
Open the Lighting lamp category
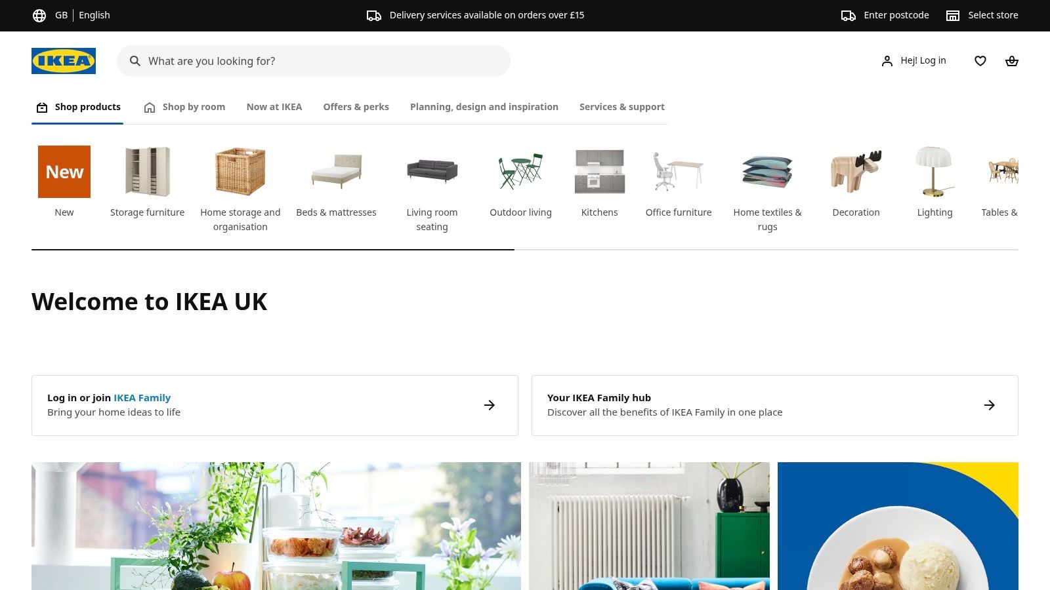(934, 172)
